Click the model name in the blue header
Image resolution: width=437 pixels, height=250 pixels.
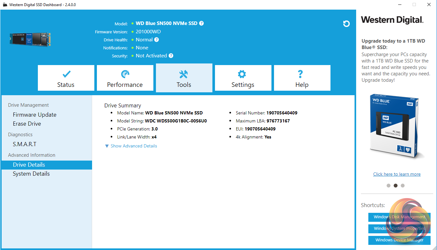[x=166, y=23]
